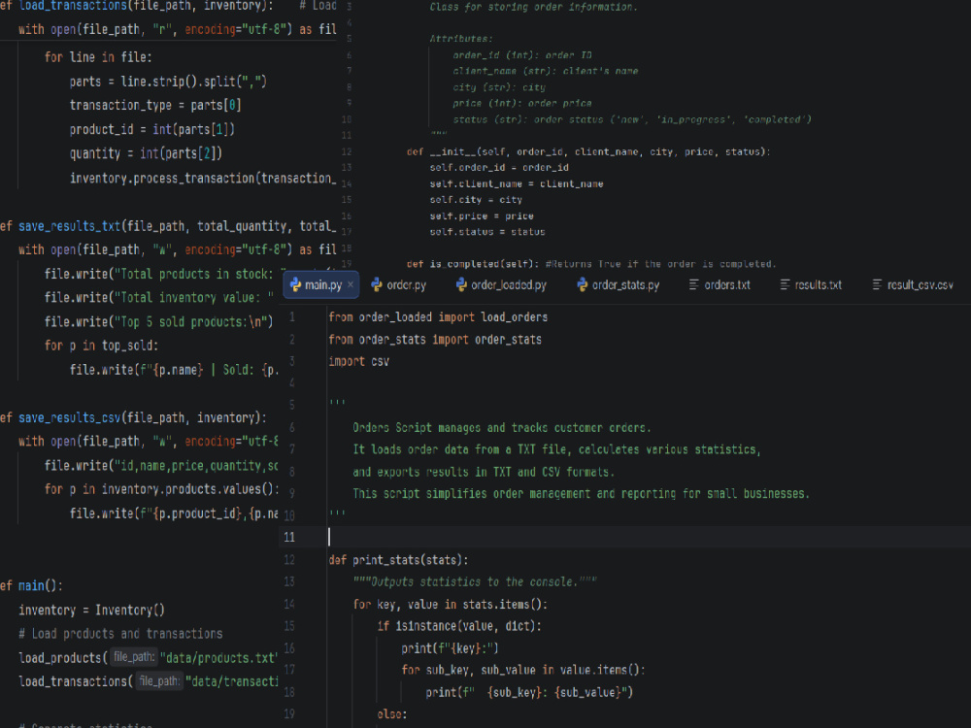Click 'Orders Script manages and tracks customer orders' comment
The image size is (971, 728).
(x=502, y=428)
